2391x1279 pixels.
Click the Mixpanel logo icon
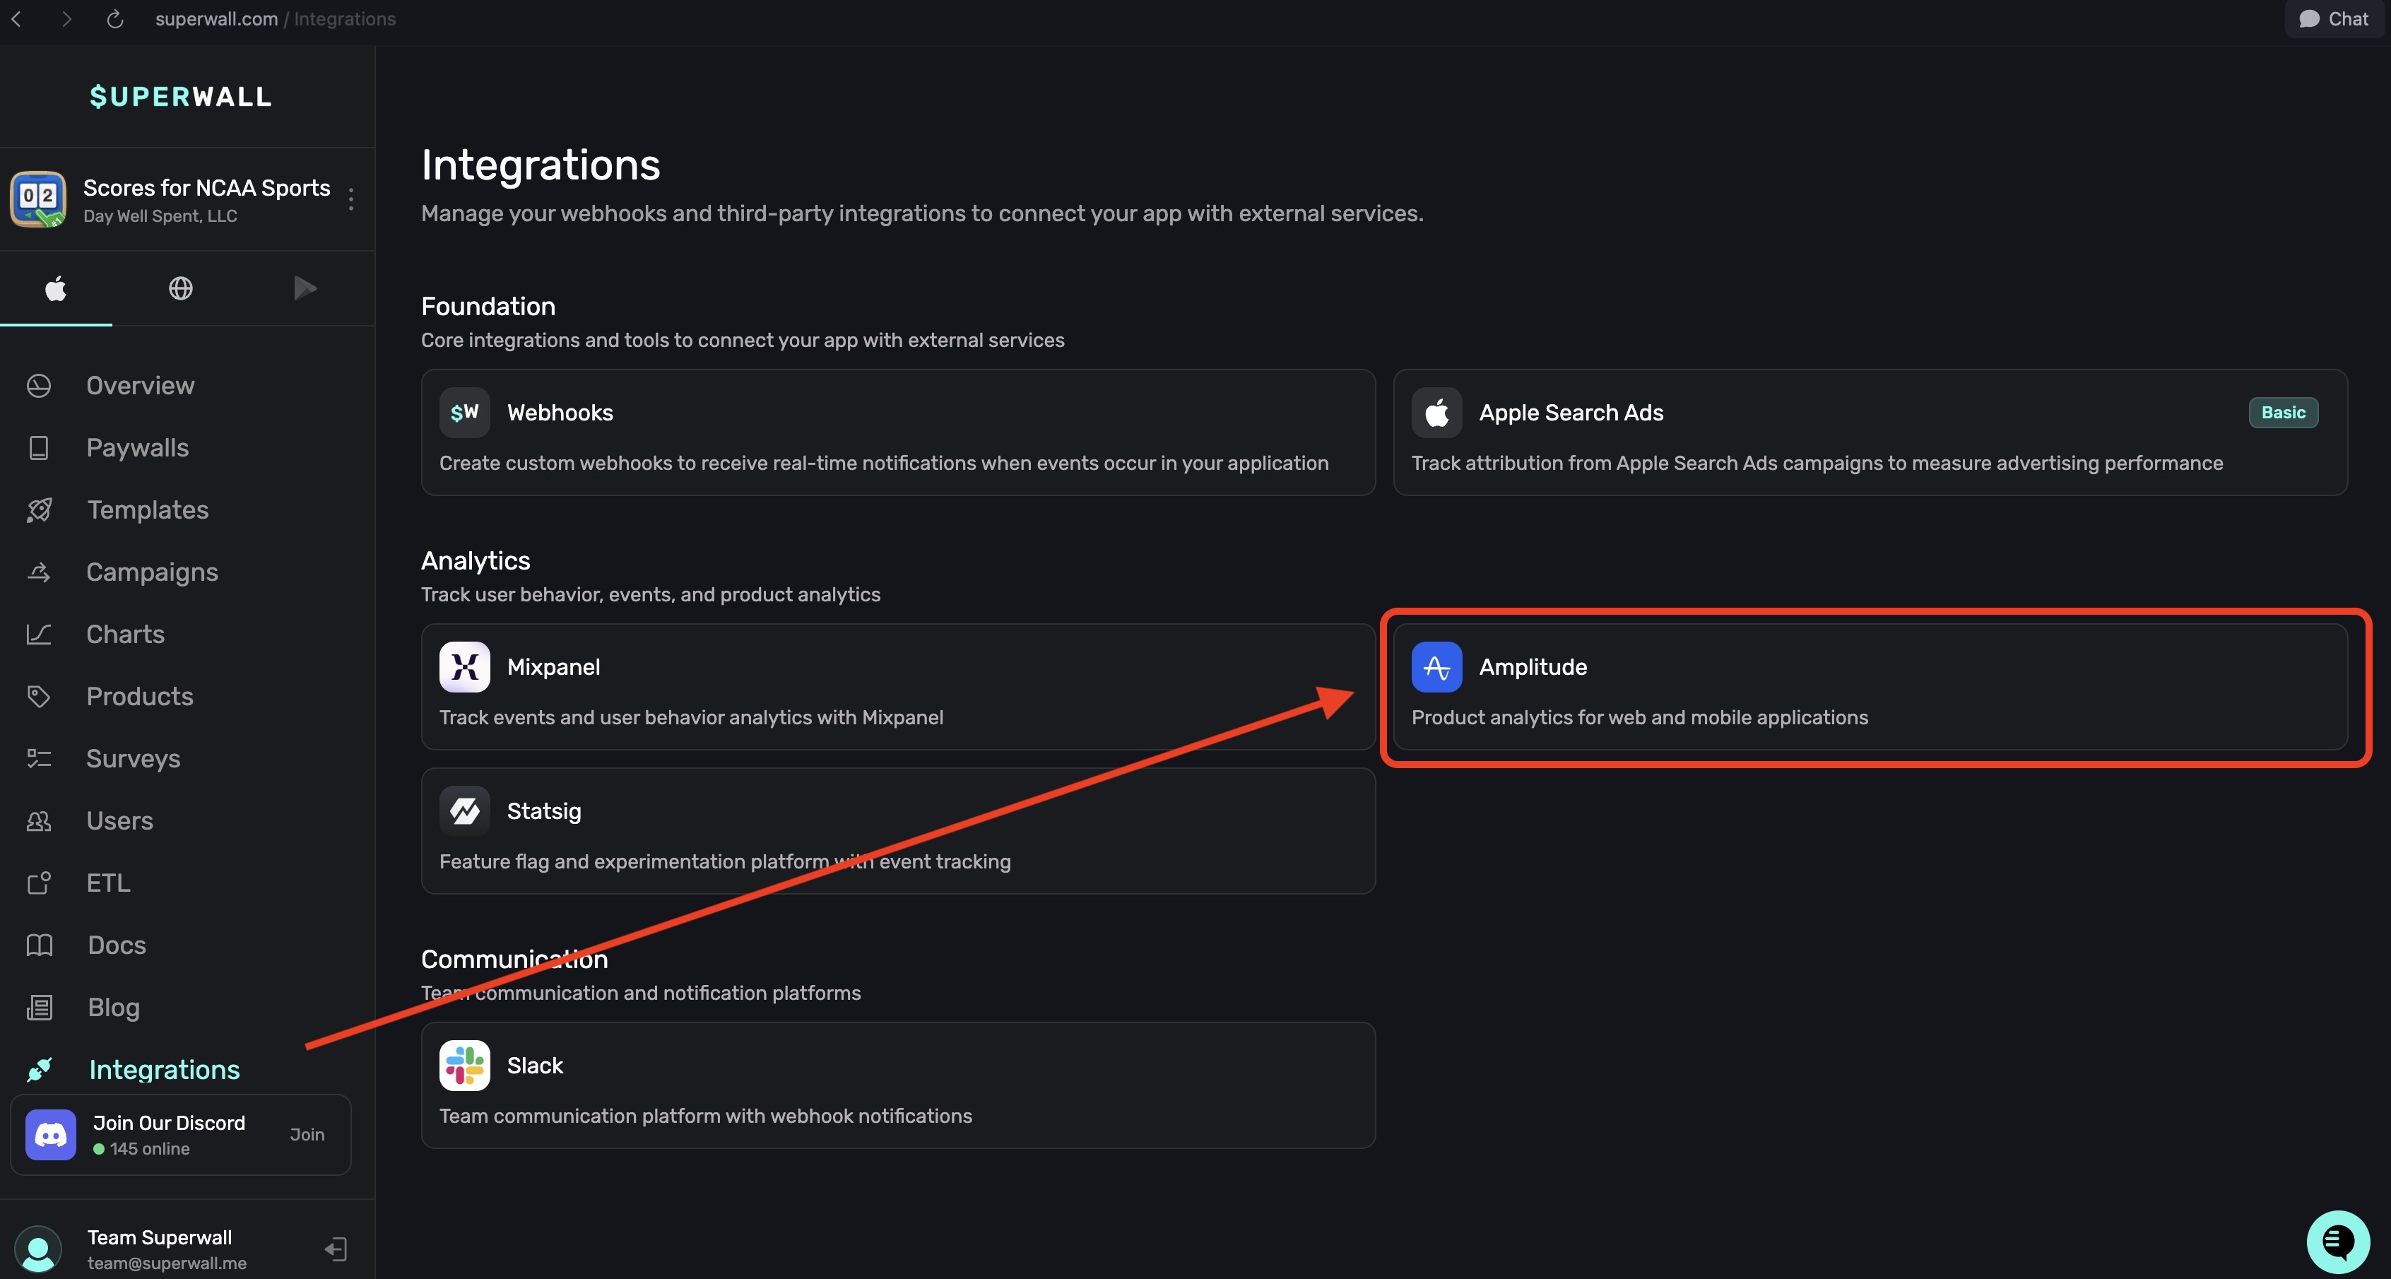pos(464,667)
